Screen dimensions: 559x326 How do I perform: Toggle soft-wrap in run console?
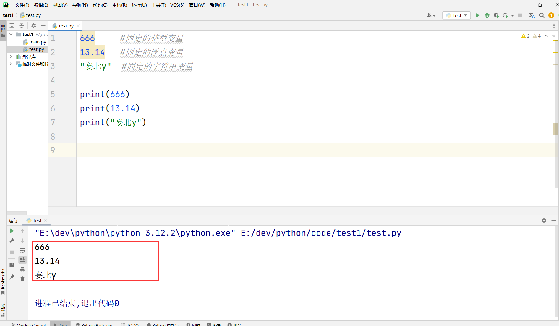(x=22, y=251)
